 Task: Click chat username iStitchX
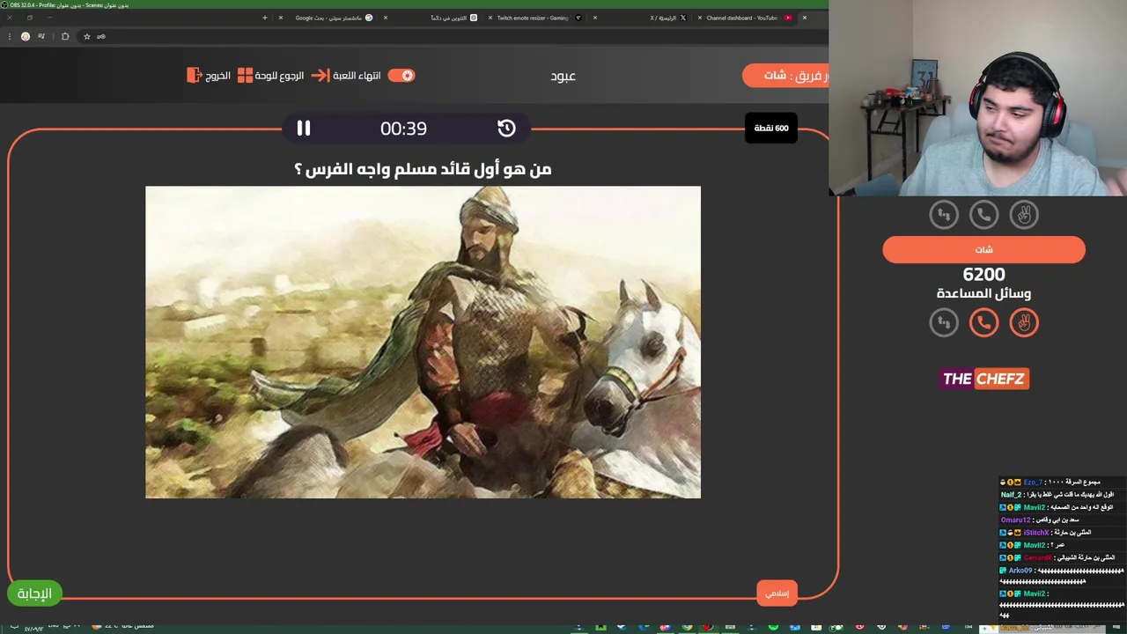(x=1036, y=533)
